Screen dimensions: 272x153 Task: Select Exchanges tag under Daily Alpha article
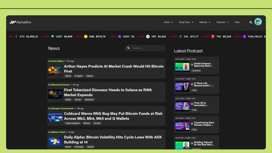coord(79,147)
